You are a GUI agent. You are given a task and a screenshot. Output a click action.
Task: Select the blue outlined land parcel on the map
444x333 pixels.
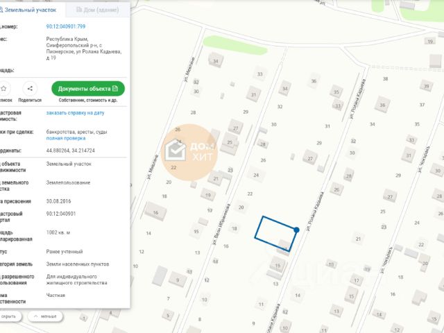tap(275, 234)
